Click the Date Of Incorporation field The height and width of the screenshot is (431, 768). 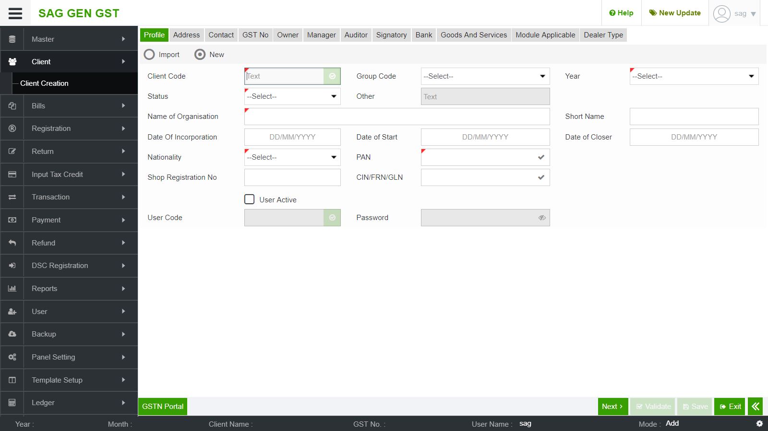click(x=292, y=137)
